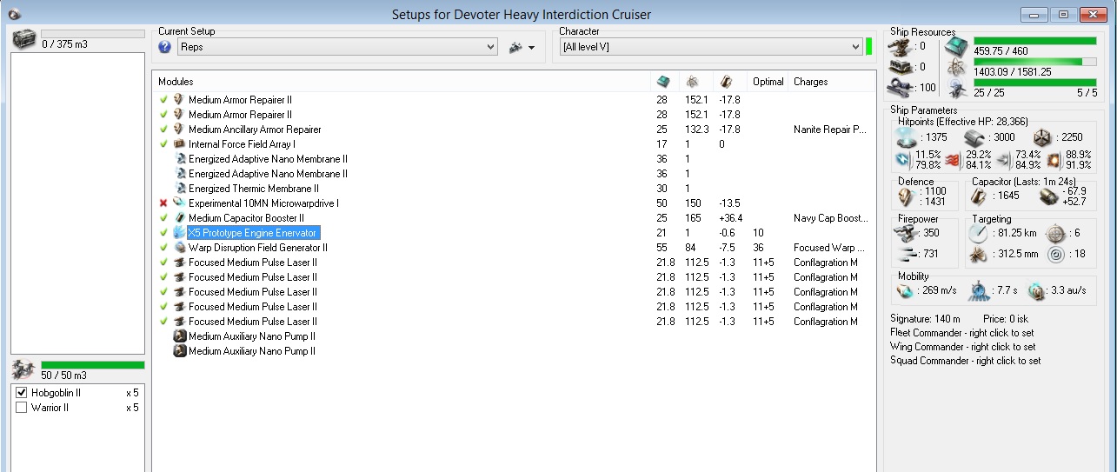1117x472 pixels.
Task: Toggle active state of Warp Disruption Field Generator II
Action: click(163, 248)
